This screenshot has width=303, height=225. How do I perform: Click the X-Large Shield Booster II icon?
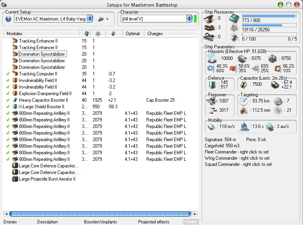click(15, 107)
